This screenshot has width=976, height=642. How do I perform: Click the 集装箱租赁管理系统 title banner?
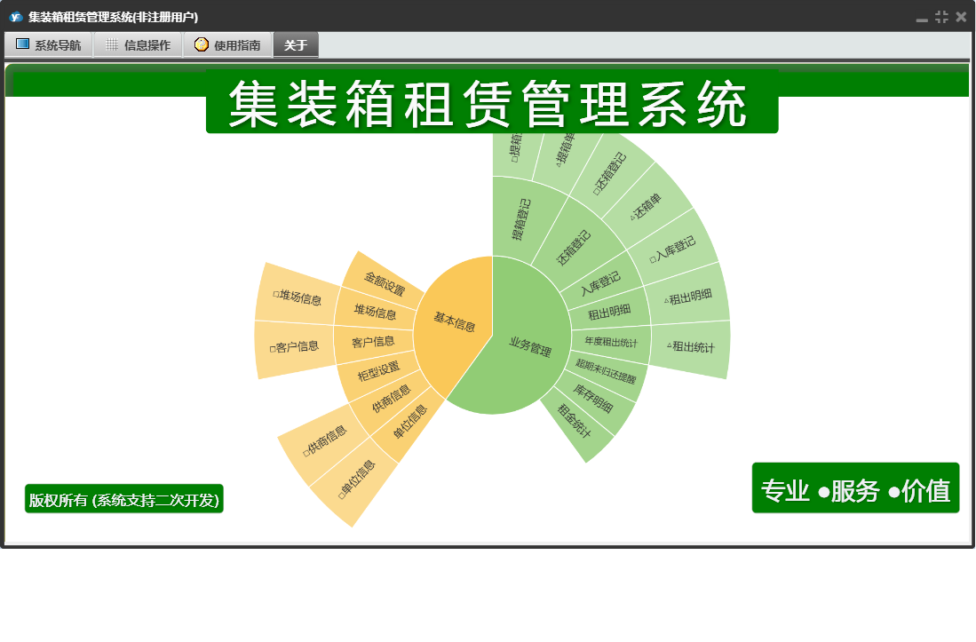point(492,102)
